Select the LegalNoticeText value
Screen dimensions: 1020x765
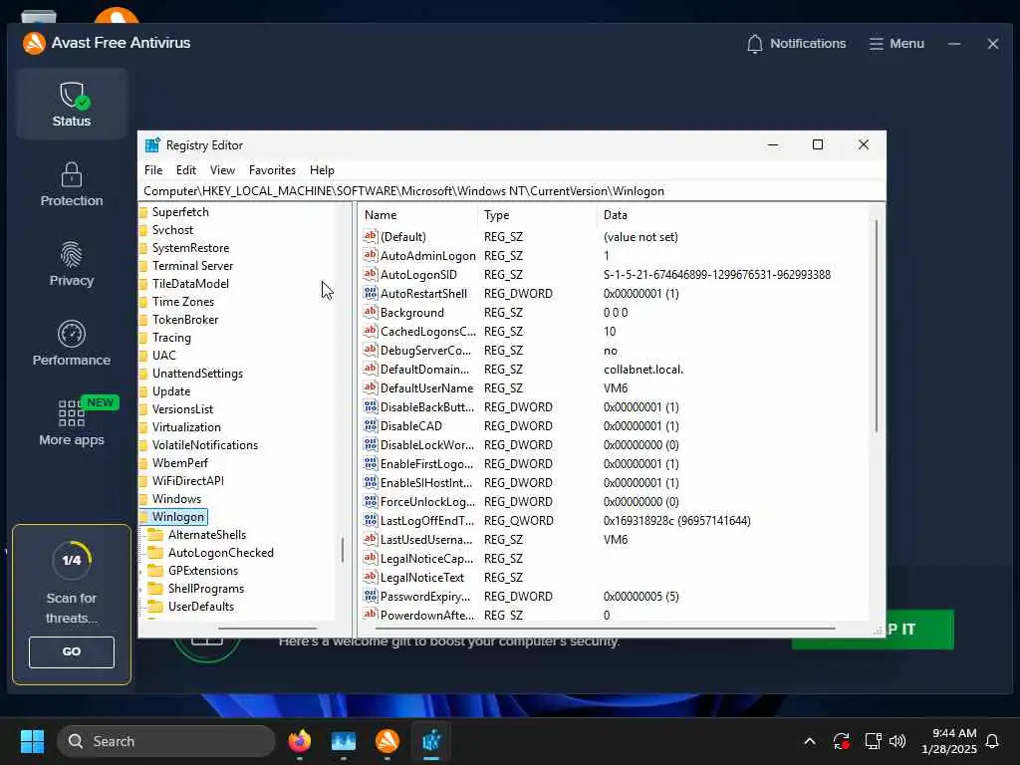click(422, 577)
